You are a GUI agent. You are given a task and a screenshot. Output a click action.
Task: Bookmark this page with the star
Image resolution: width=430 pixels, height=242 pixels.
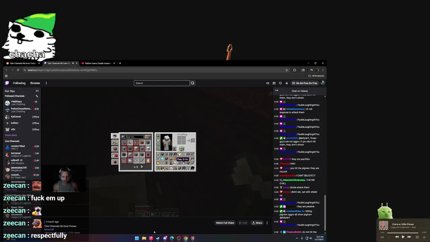click(287, 70)
